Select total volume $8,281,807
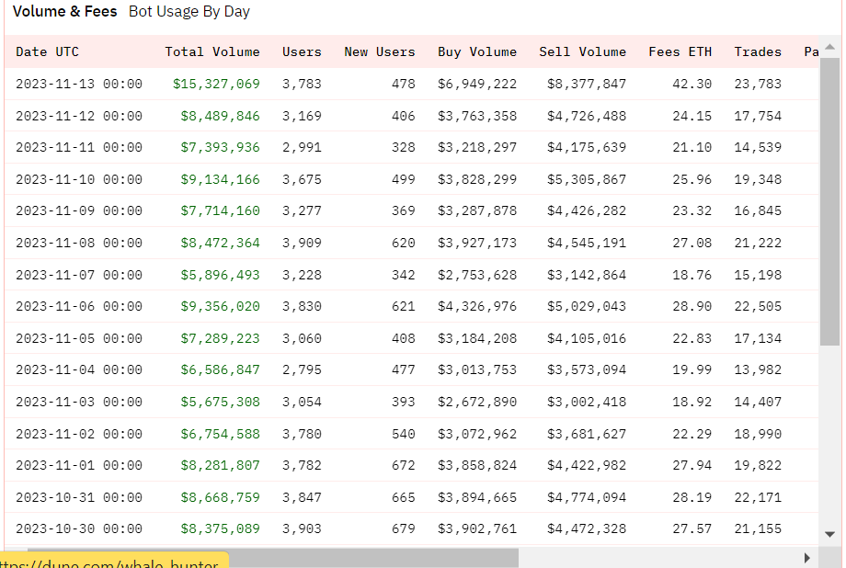 point(220,465)
